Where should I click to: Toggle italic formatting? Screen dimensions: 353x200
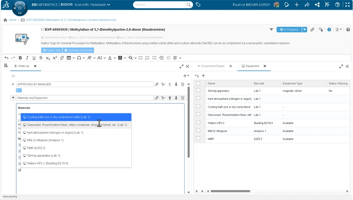point(27,58)
